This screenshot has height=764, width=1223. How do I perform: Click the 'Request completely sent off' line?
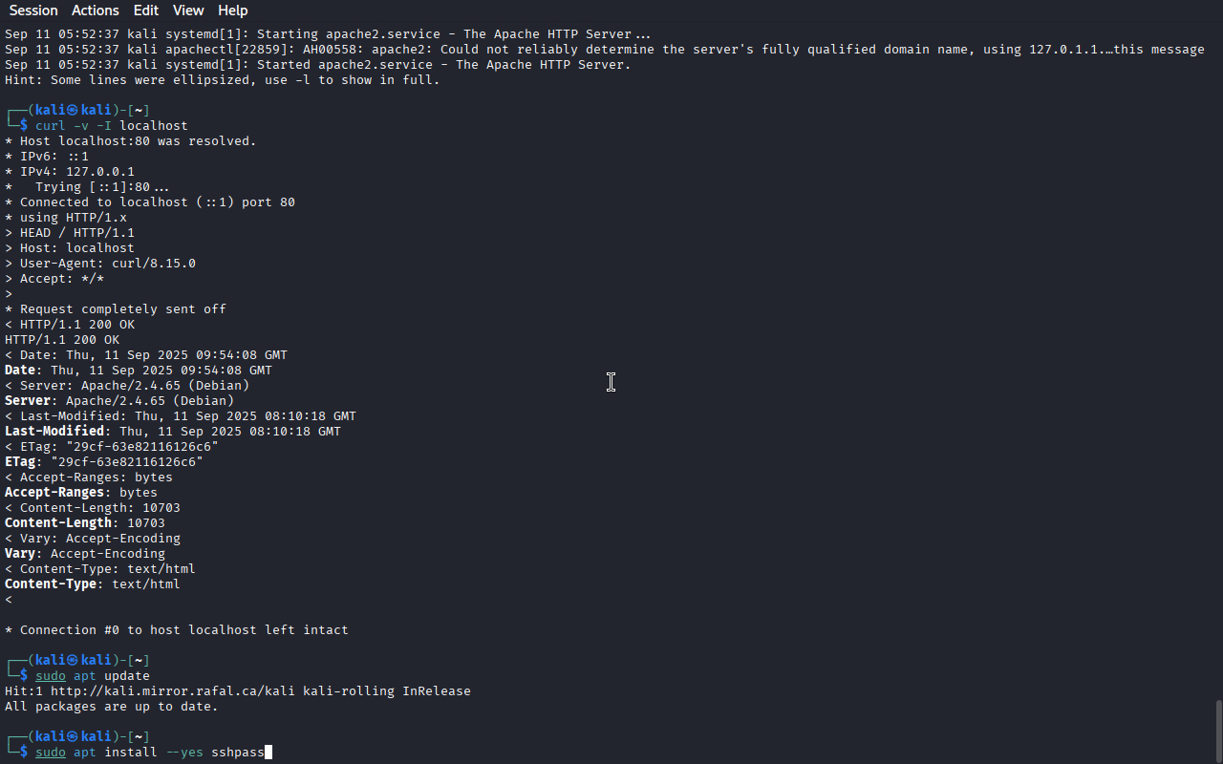116,309
